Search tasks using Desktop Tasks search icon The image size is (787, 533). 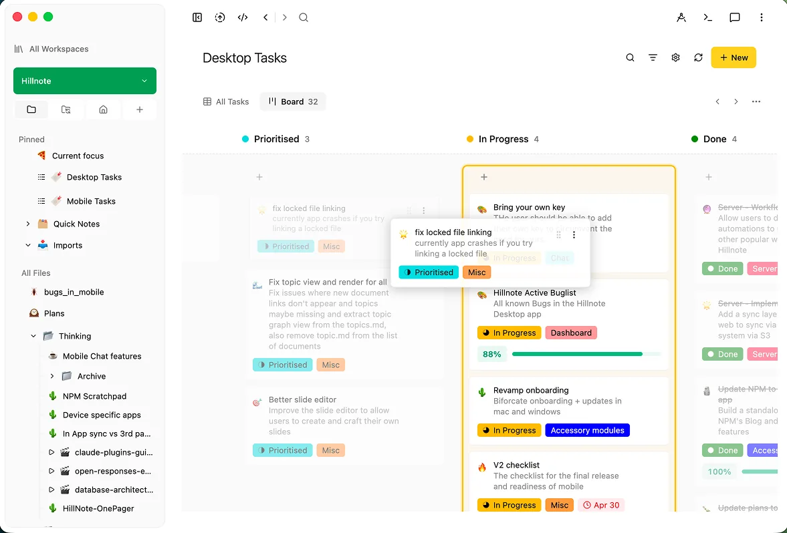tap(630, 57)
